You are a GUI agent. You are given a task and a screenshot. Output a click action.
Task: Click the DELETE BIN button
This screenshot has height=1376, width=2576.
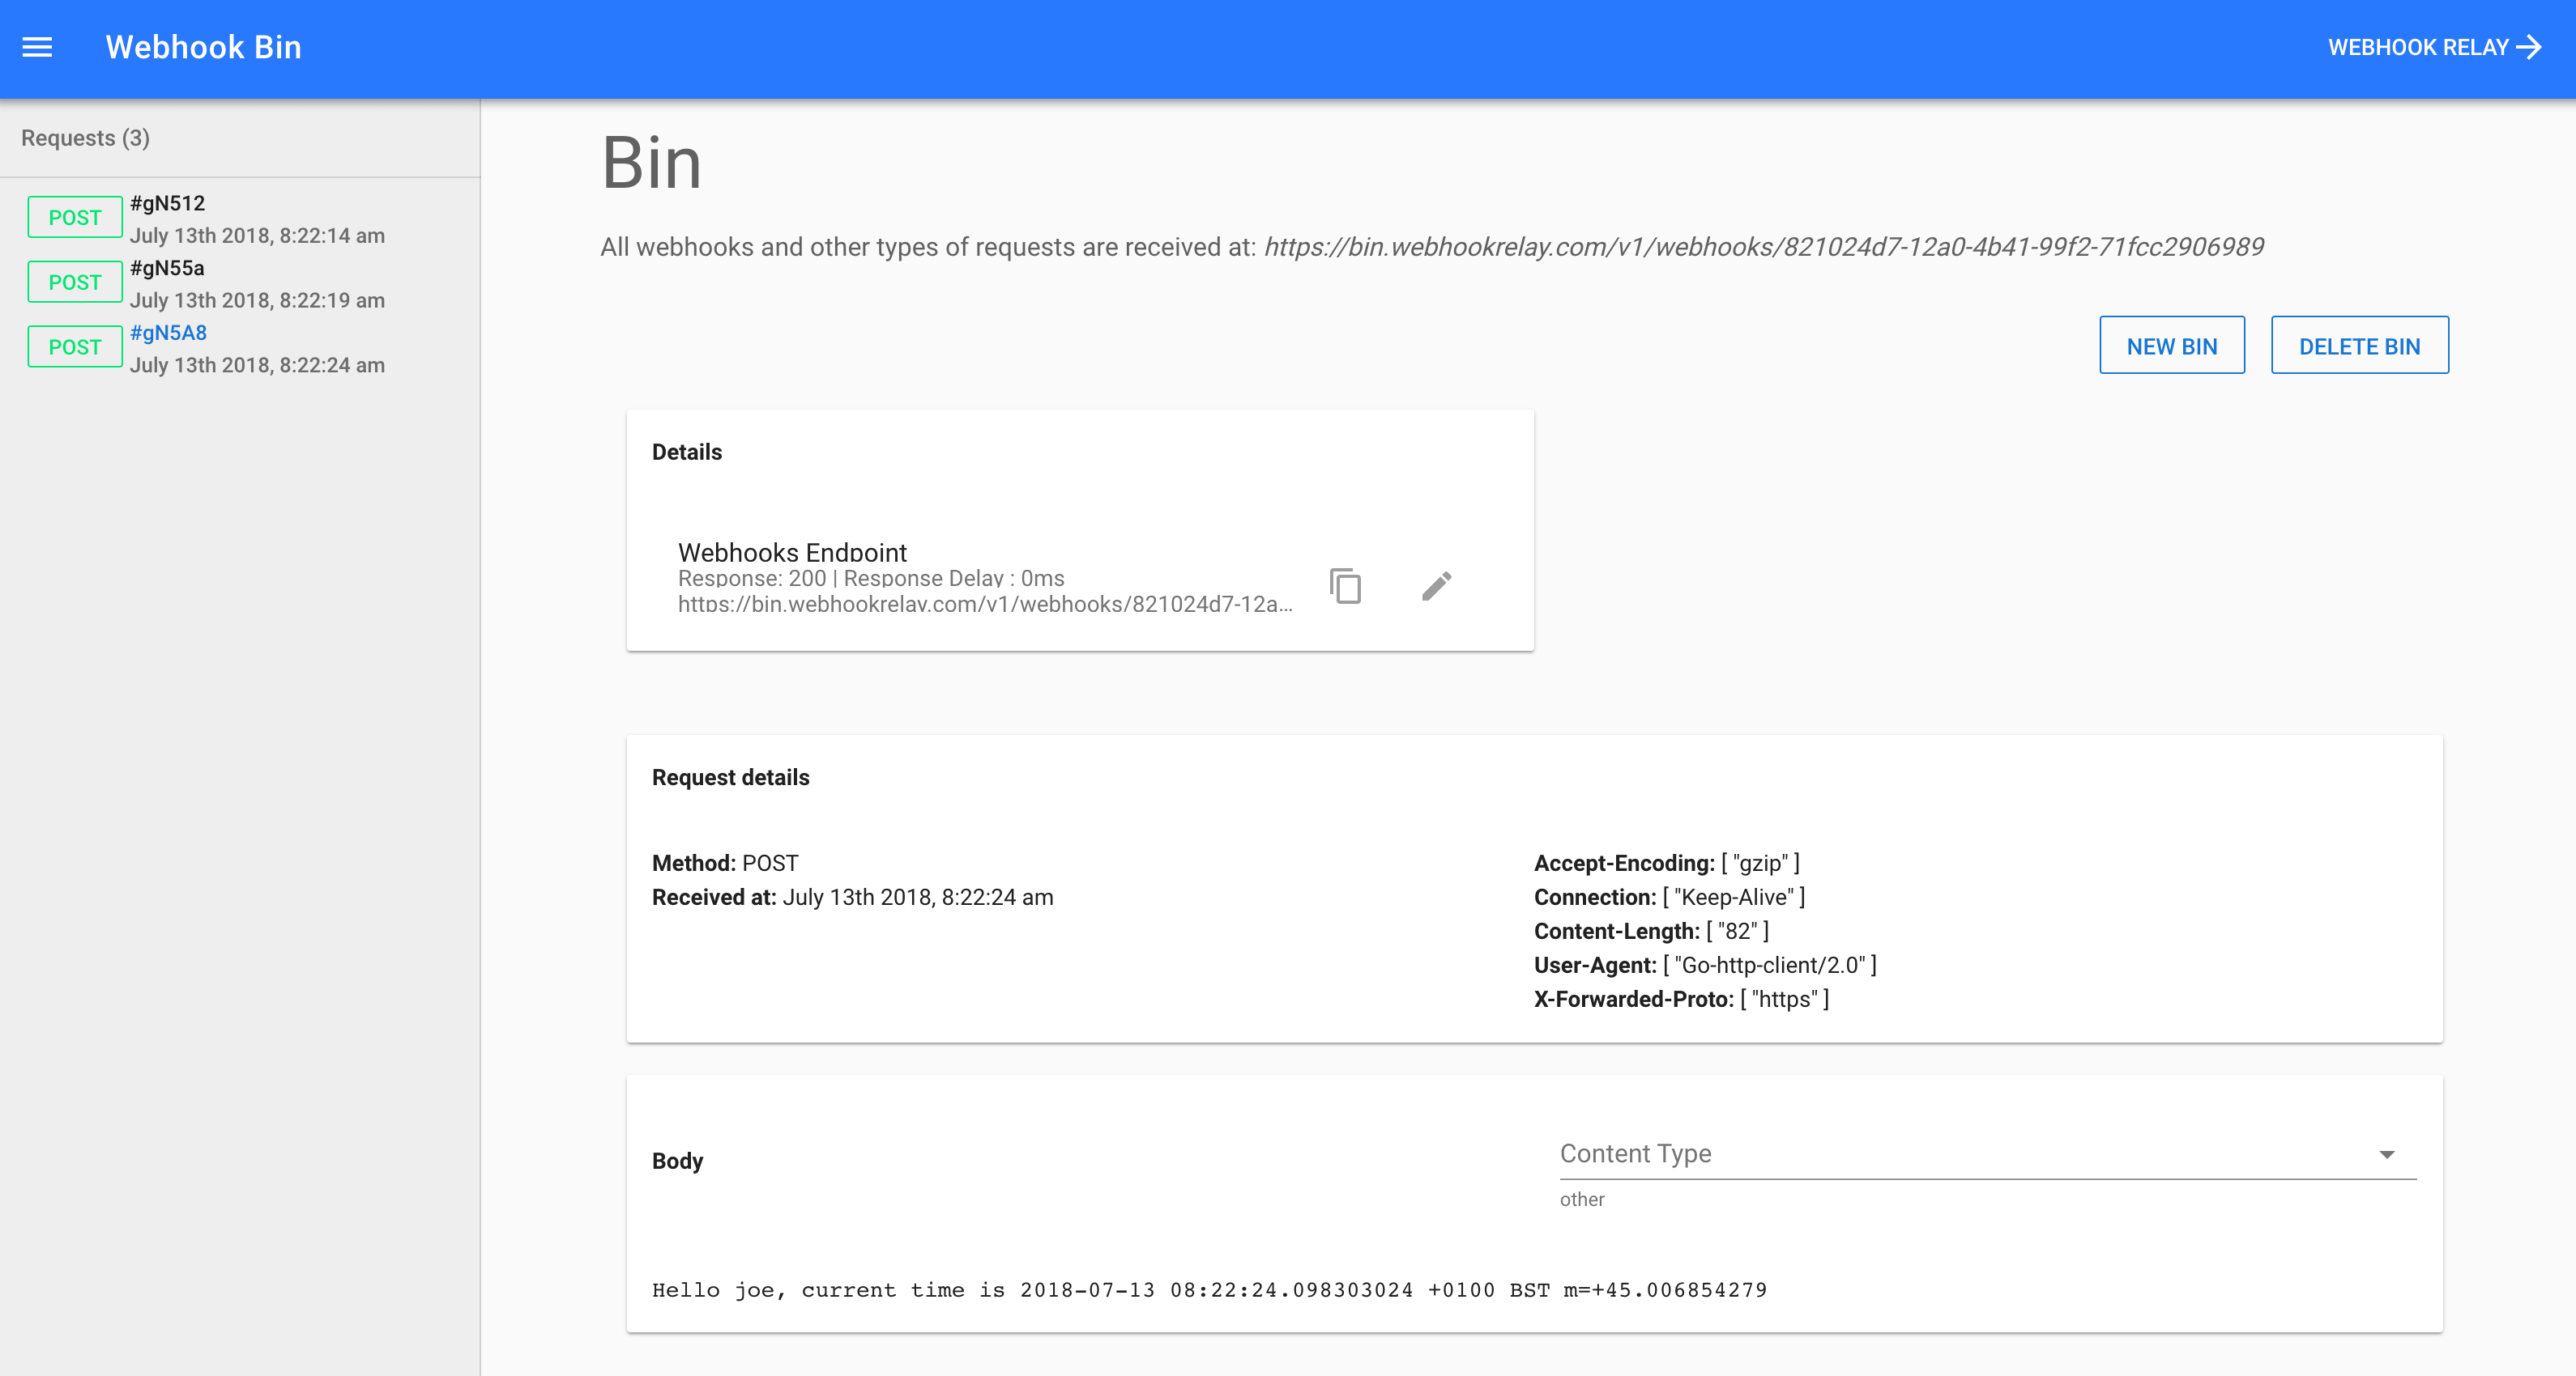point(2360,345)
